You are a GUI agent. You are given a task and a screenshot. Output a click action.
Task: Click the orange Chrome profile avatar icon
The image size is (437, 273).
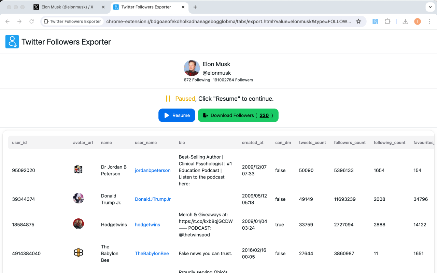[x=417, y=21]
